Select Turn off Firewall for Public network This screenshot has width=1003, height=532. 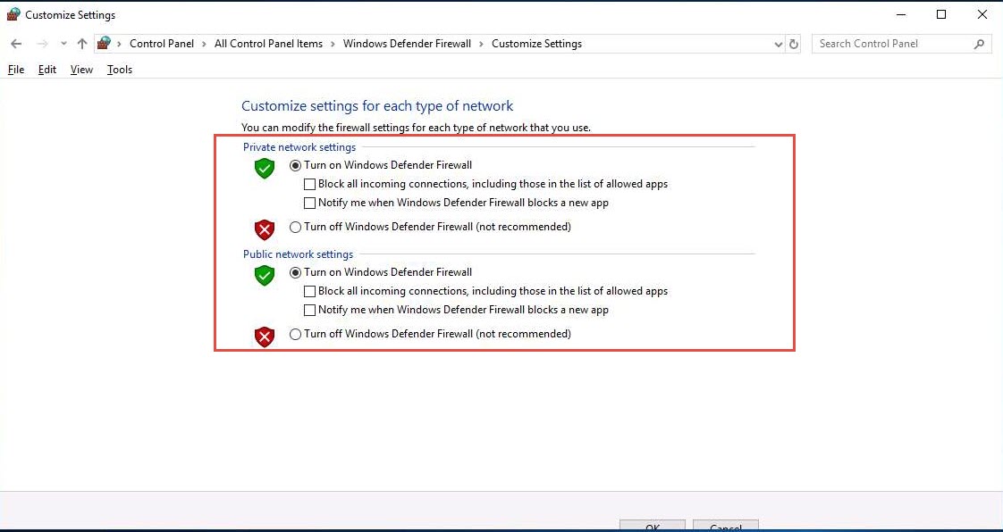pyautogui.click(x=295, y=334)
